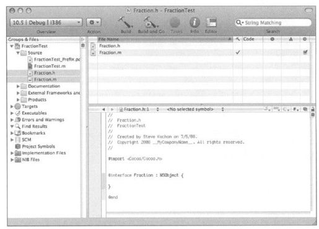Screen dimensions: 319x229
Task: Select Fraction.h in the file list
Action: [x=110, y=46]
